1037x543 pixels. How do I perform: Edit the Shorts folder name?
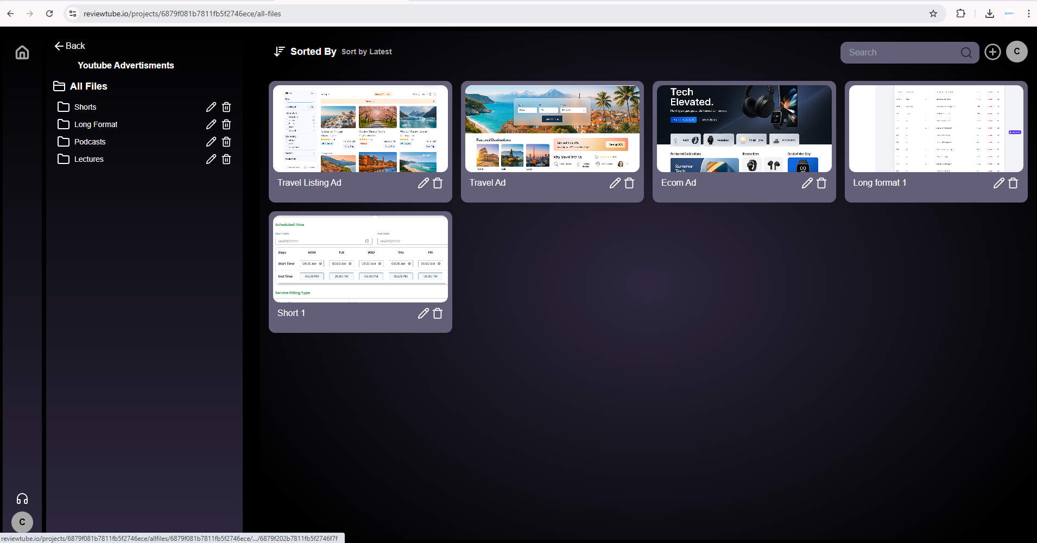pos(211,107)
